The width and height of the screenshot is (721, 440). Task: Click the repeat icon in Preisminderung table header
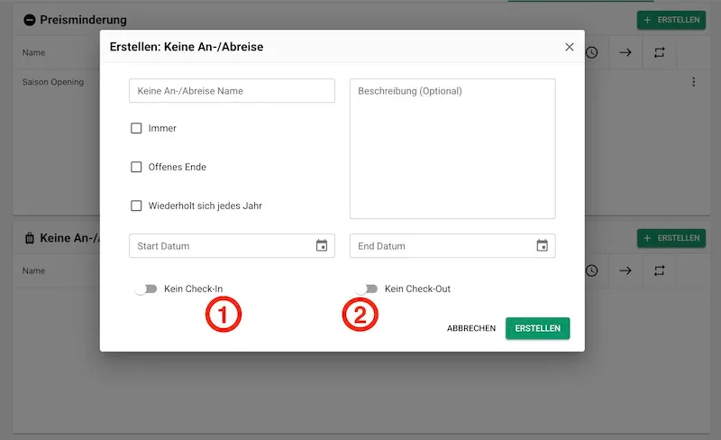(660, 52)
